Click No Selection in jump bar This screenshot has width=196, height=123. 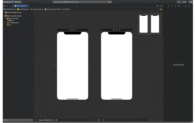tap(66, 9)
